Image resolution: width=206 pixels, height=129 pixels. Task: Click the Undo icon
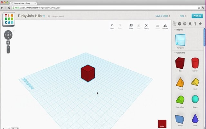click(112, 26)
